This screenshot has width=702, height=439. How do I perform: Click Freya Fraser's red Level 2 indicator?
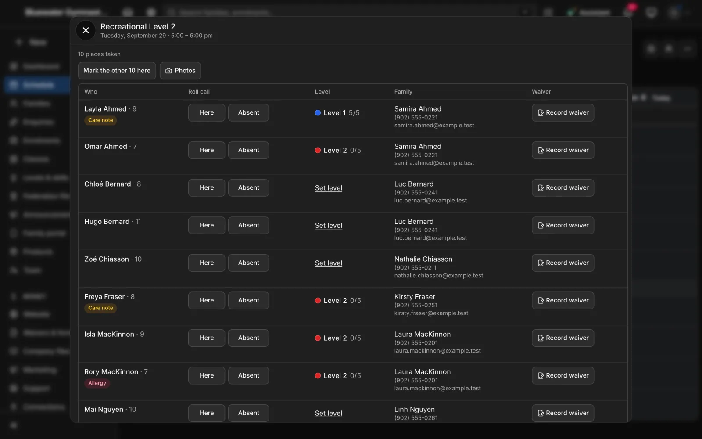tap(318, 301)
